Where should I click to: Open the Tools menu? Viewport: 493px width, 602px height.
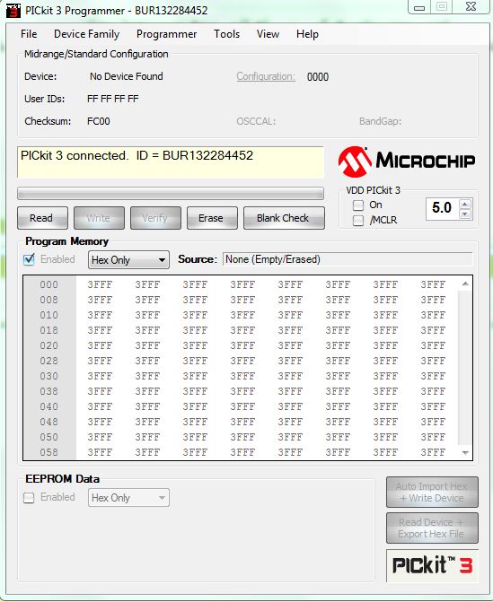click(x=226, y=34)
